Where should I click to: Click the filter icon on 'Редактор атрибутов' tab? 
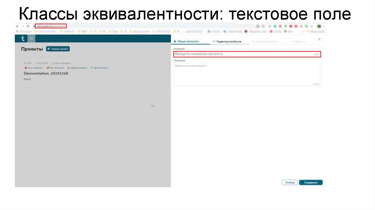click(214, 42)
